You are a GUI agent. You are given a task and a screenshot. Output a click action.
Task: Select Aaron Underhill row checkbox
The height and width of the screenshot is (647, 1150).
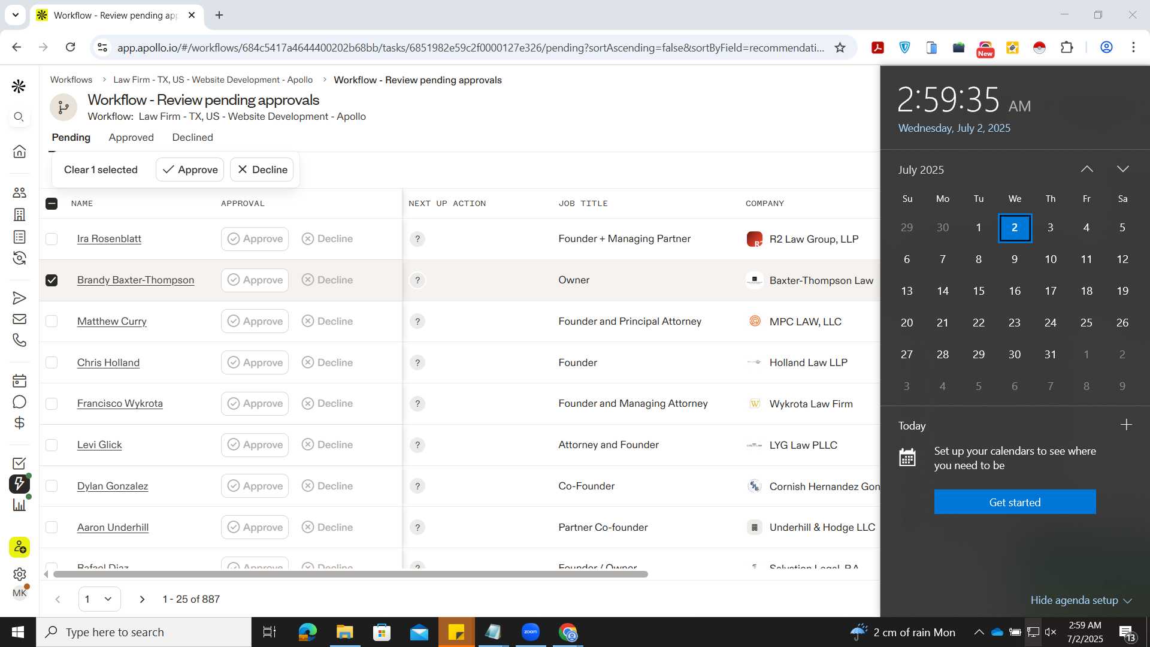(x=52, y=527)
